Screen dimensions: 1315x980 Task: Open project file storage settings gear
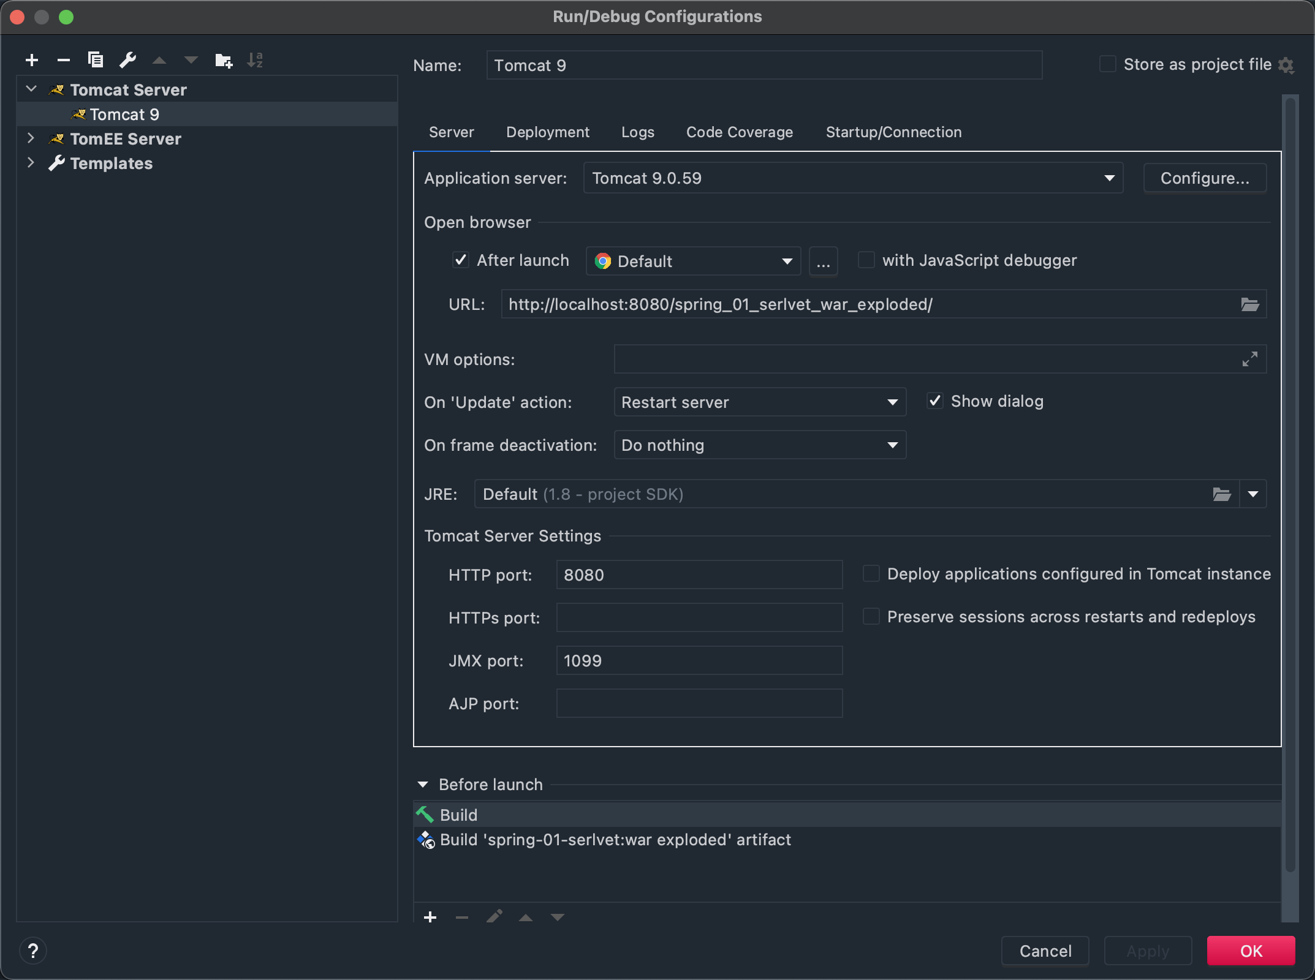[x=1286, y=65]
